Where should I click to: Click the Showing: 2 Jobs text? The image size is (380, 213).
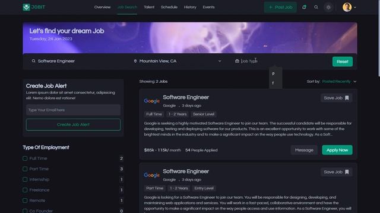tap(153, 82)
